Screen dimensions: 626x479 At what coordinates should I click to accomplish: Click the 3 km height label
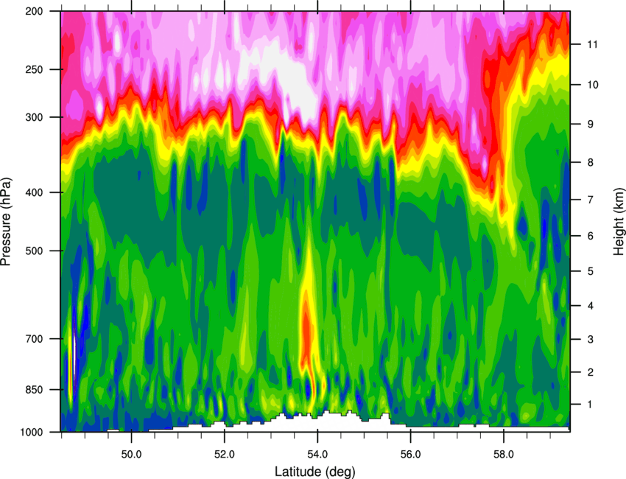coord(591,340)
